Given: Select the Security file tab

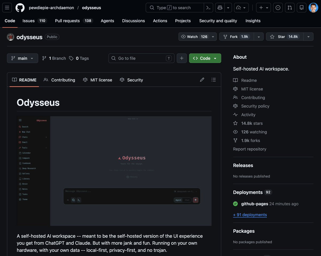Looking at the screenshot, I should click(131, 80).
